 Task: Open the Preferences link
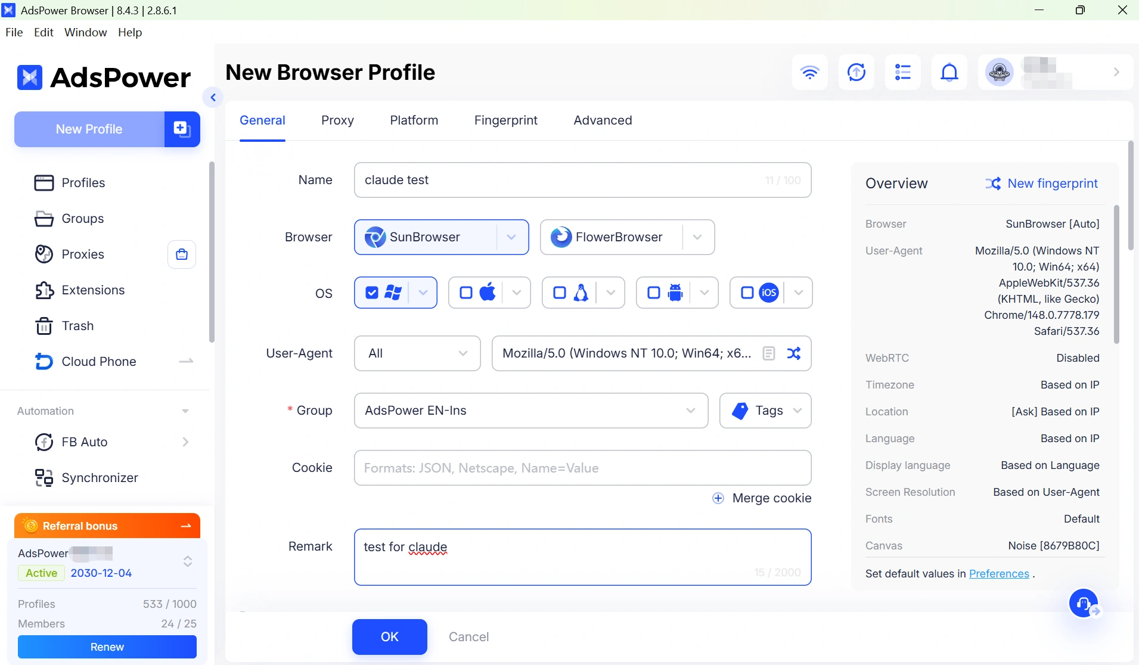click(x=999, y=574)
